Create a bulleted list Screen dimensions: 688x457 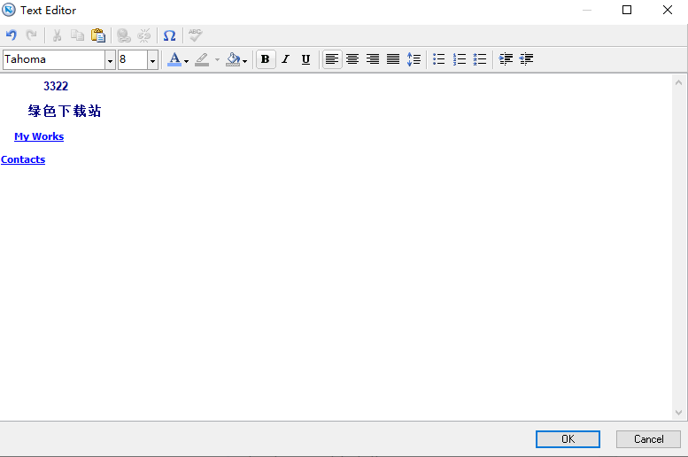[438, 59]
